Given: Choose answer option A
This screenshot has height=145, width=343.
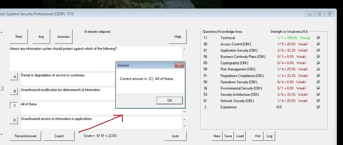Looking at the screenshot, I should pos(14,77).
